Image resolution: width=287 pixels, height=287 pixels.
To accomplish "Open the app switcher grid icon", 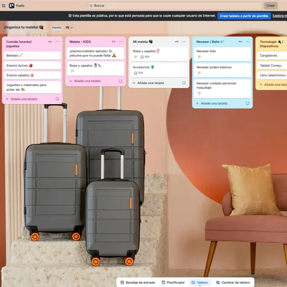I will (x=3, y=6).
